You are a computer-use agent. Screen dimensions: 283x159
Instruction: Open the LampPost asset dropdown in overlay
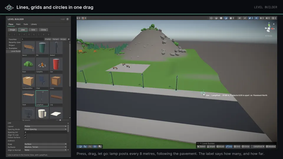click(x=258, y=147)
